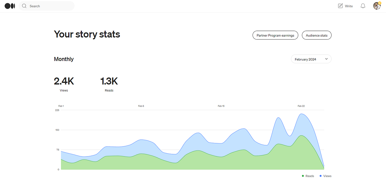Focus the Search input field
The height and width of the screenshot is (188, 386).
(x=47, y=6)
